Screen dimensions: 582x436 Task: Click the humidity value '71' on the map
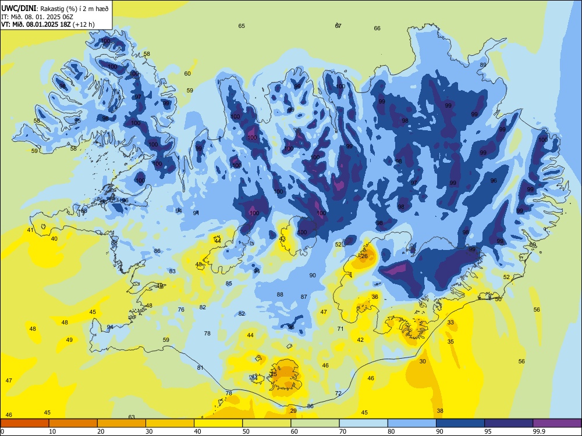[340, 329]
